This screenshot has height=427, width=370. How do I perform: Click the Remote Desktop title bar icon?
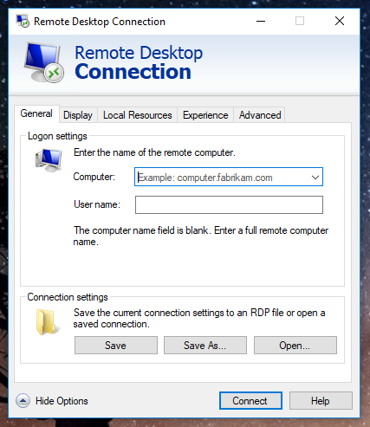click(23, 21)
